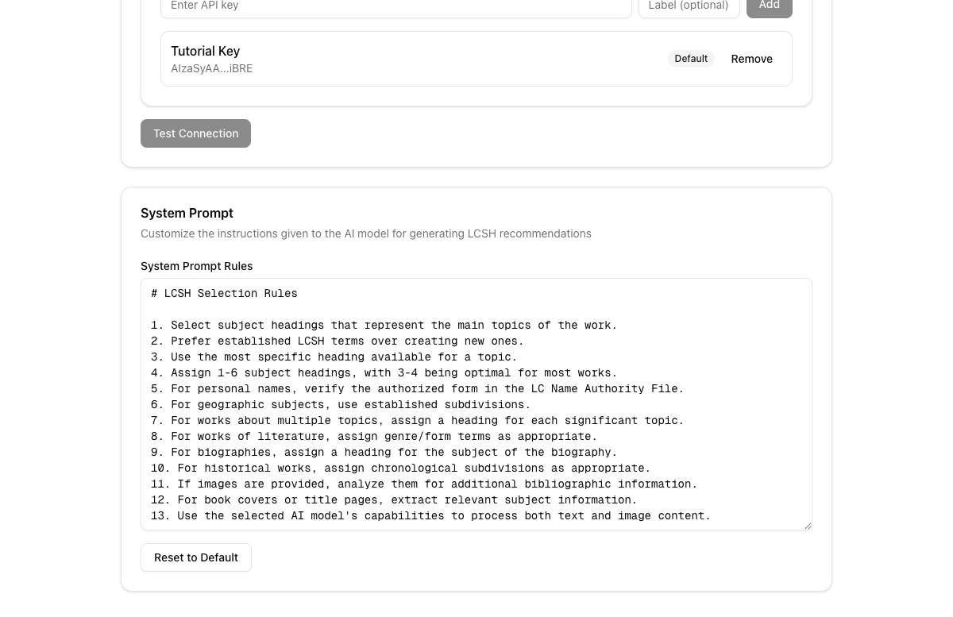Click the Label (optional) input field
Image resolution: width=953 pixels, height=617 pixels.
click(689, 6)
